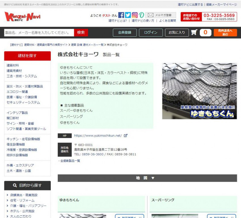The width and height of the screenshot is (241, 218).
Task: Open 全掲載製品一覧 link
Action: click(x=70, y=161)
